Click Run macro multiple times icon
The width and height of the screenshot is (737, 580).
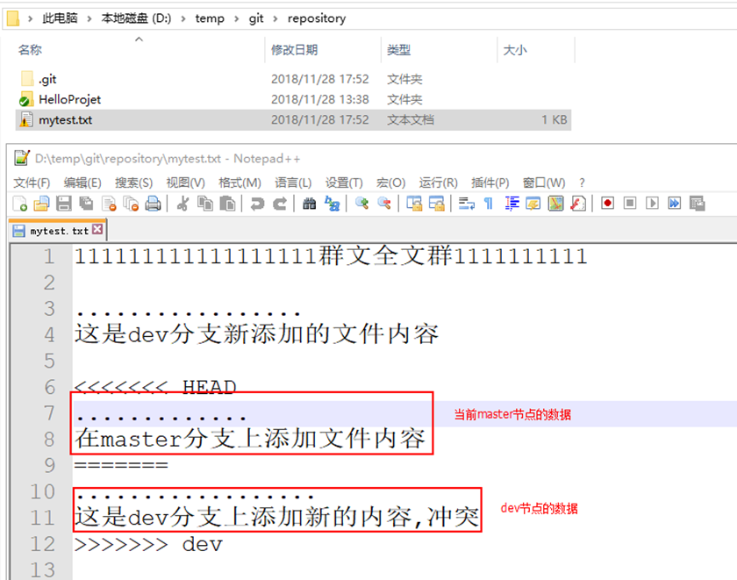pos(675,203)
